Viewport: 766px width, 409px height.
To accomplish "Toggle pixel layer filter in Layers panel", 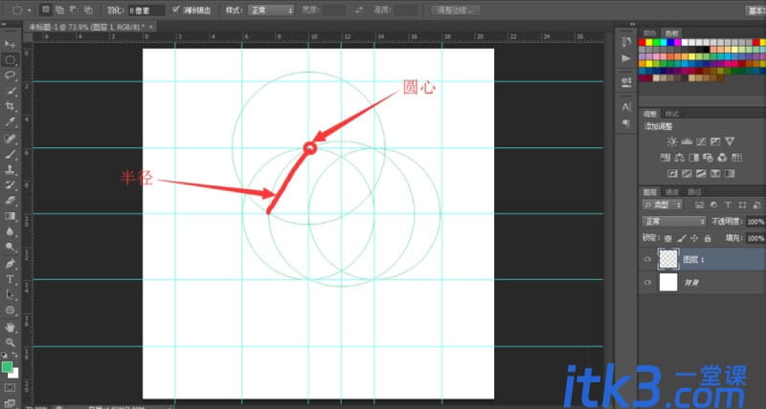I will coord(699,205).
